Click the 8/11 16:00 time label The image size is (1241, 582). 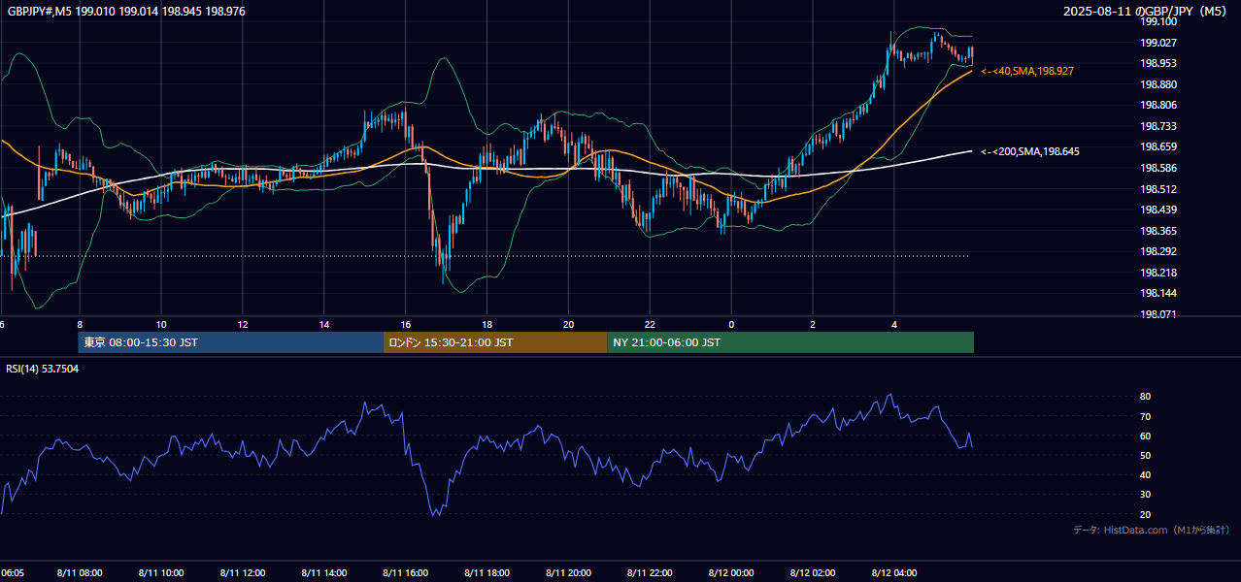tap(406, 573)
